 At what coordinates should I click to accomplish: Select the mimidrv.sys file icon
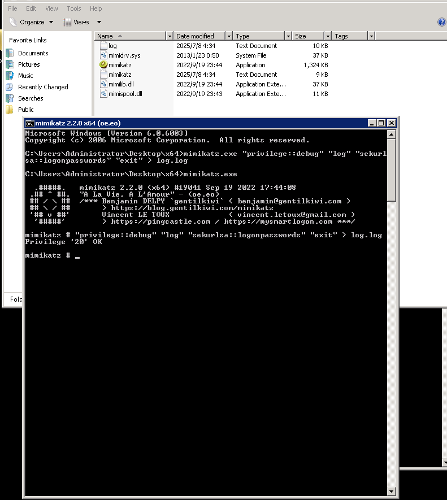click(103, 55)
